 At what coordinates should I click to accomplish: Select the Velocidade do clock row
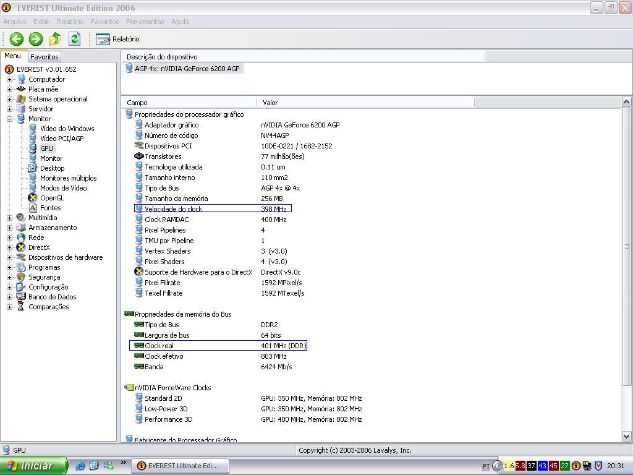point(213,208)
